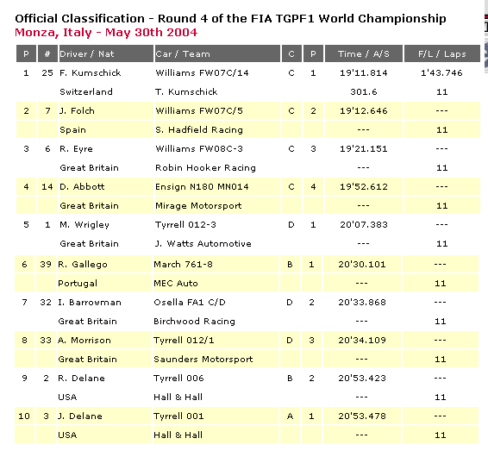The image size is (488, 457).
Task: Click the Monza, Italy date heading
Action: (106, 33)
